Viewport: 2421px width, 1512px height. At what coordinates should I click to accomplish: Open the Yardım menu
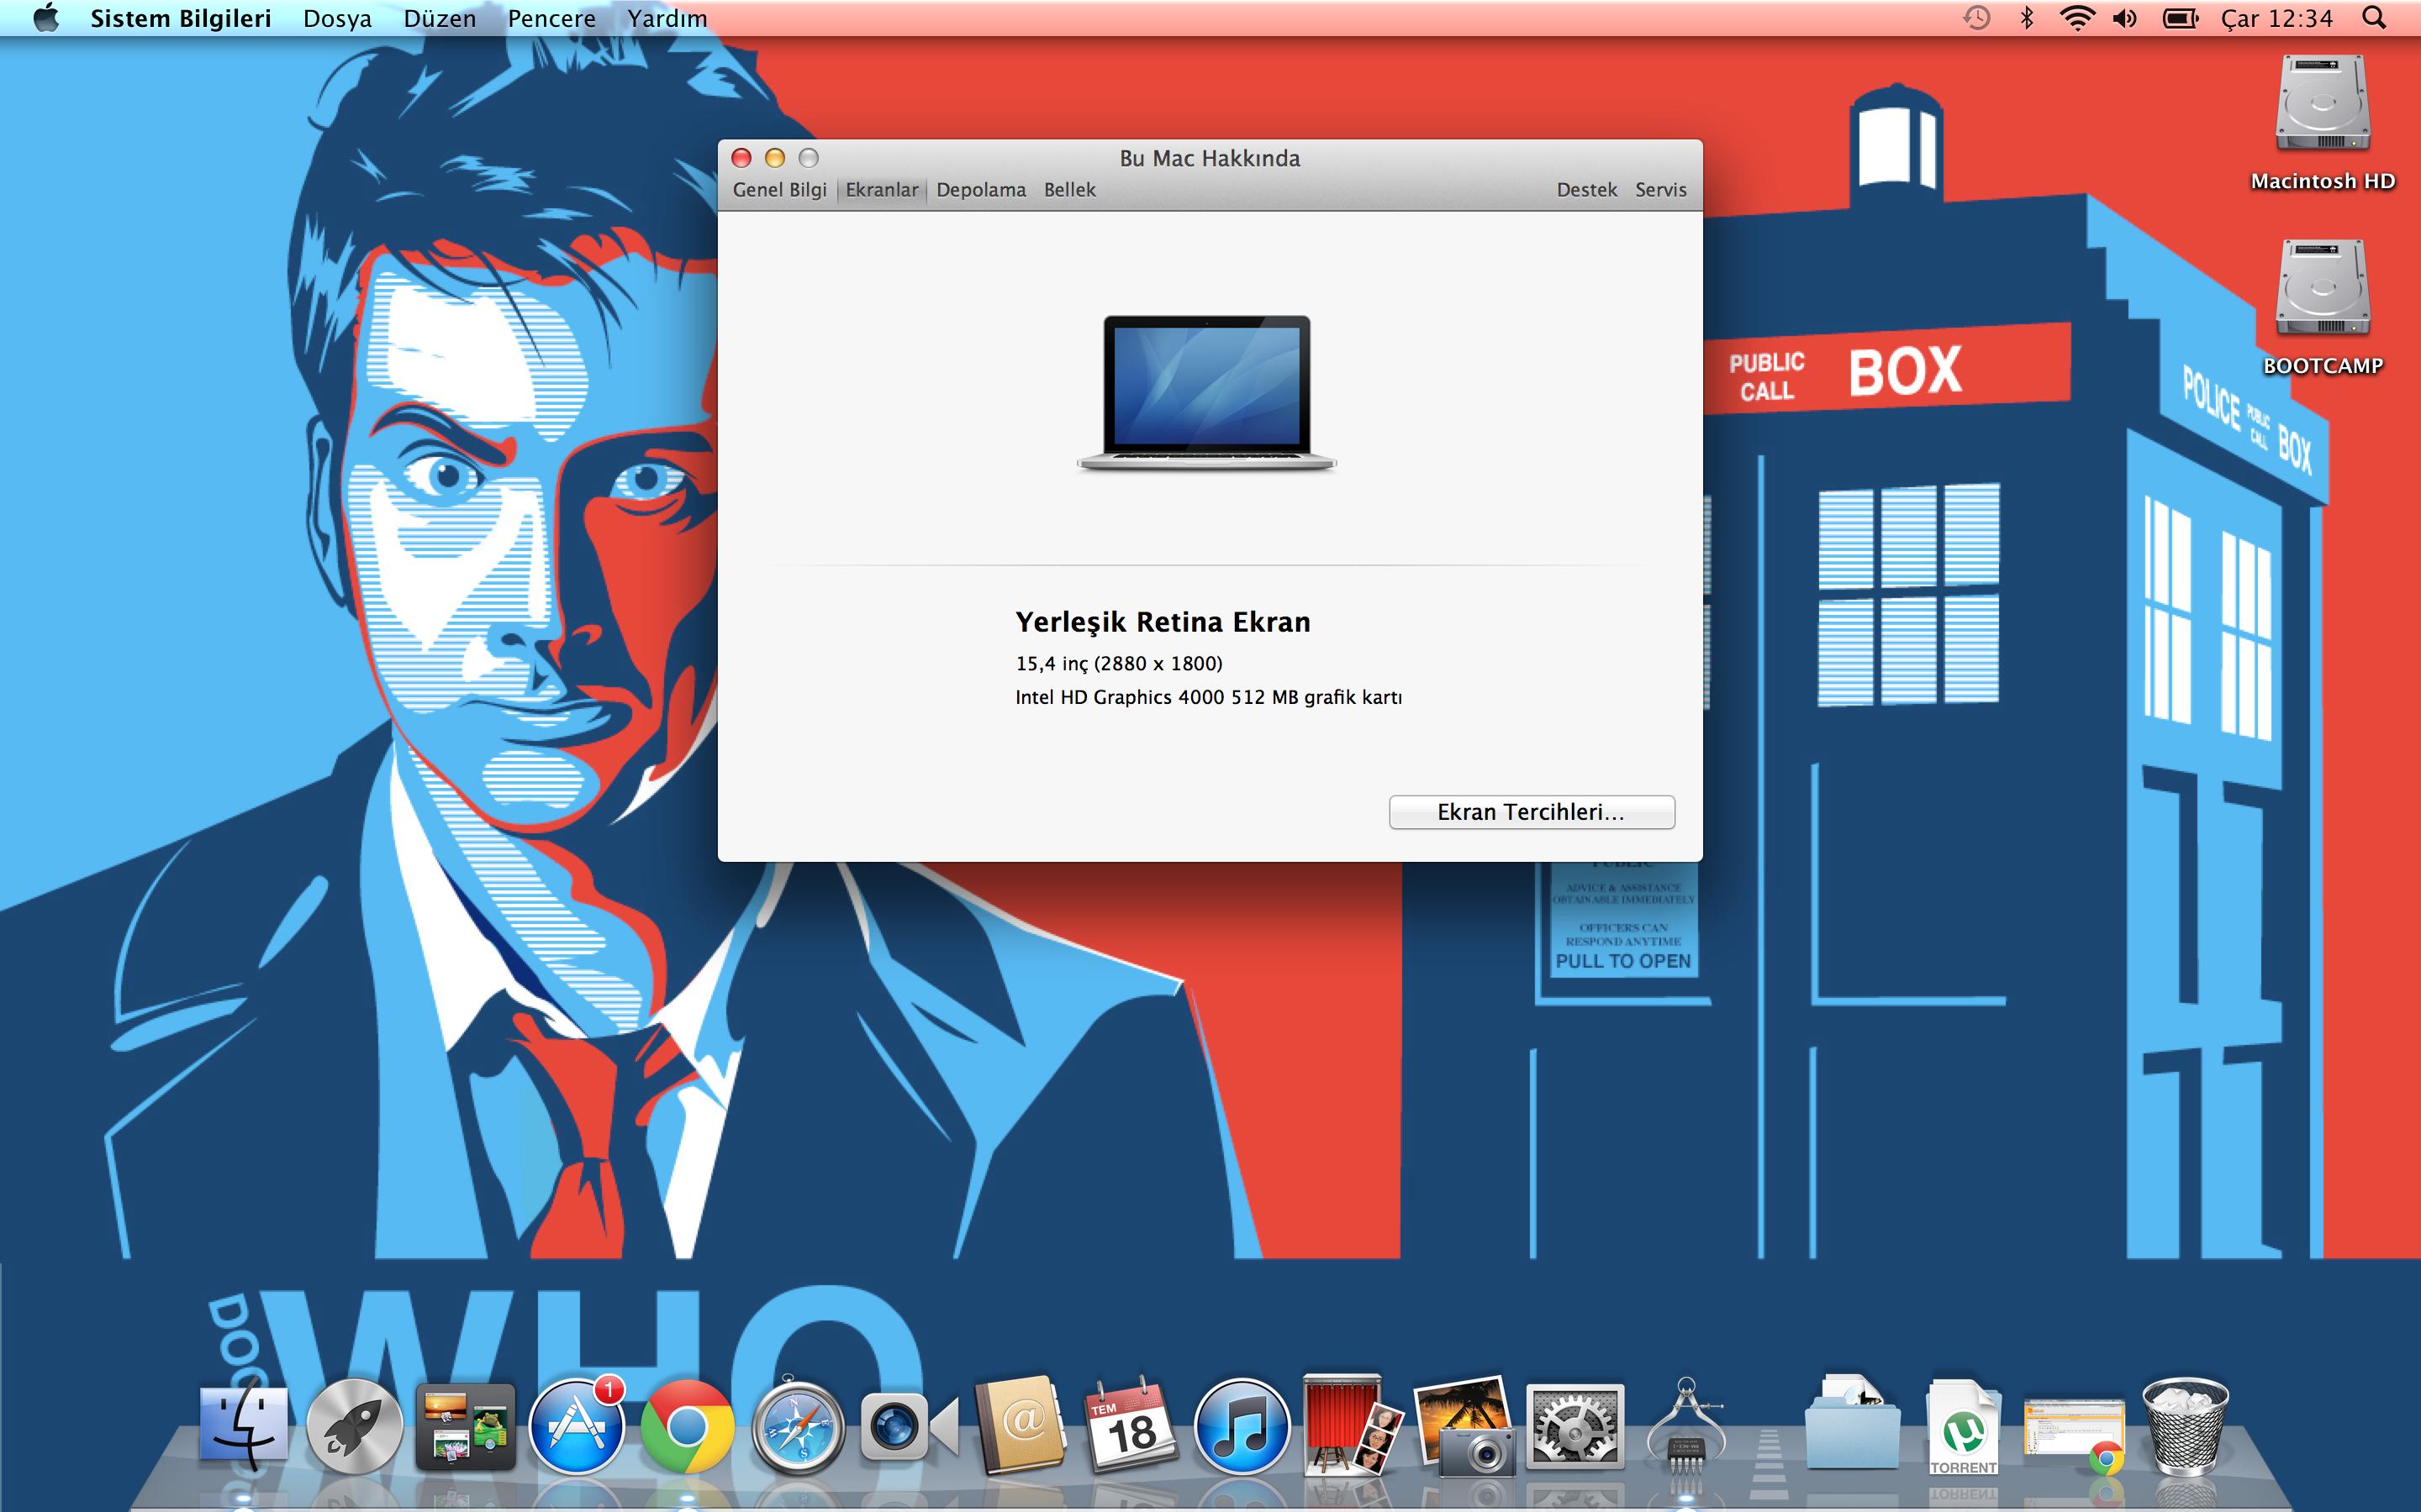coord(667,18)
